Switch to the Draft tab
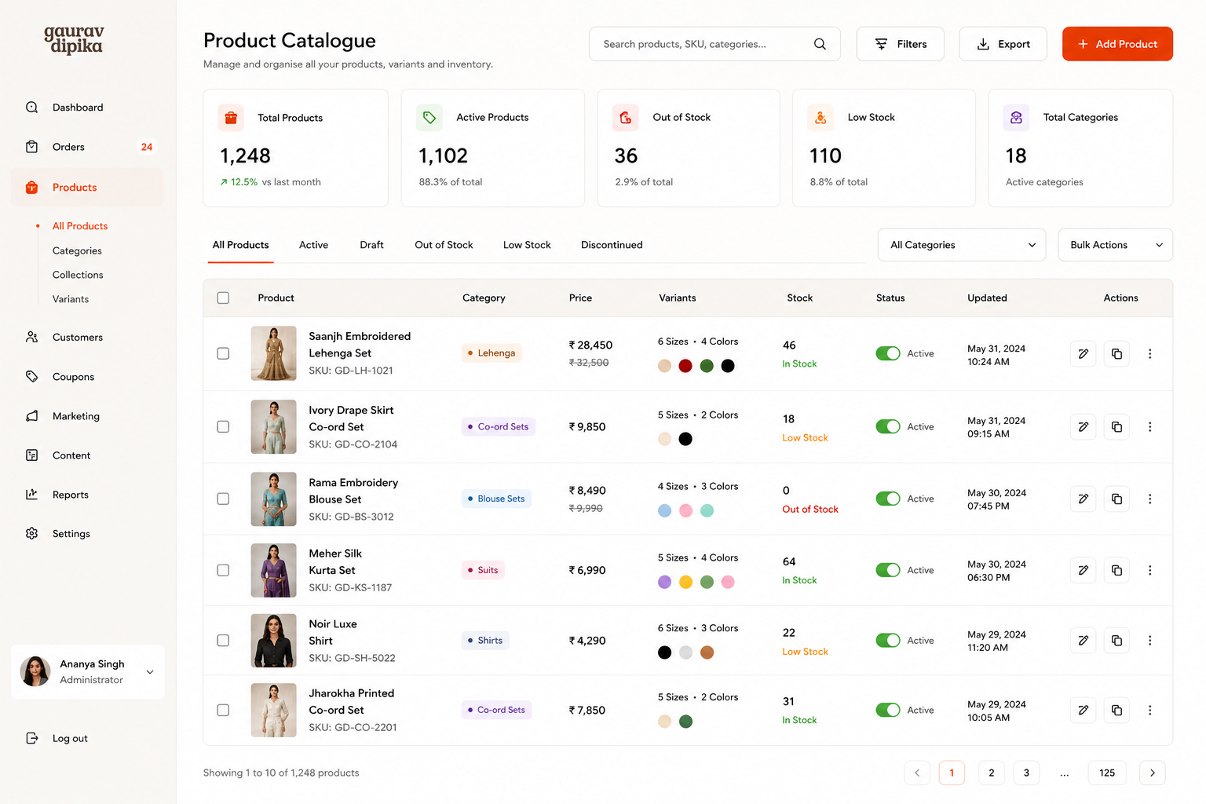The height and width of the screenshot is (804, 1206). 371,245
